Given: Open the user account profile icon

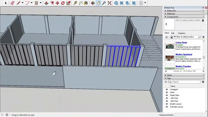Looking at the screenshot, I should [141, 3].
